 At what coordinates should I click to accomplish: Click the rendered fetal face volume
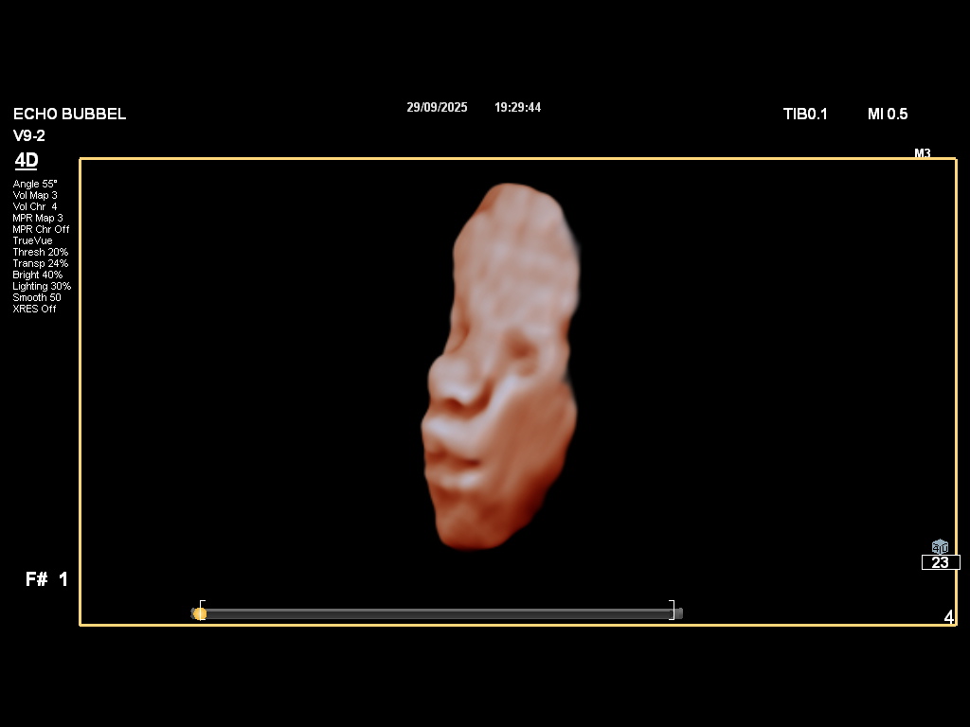[497, 369]
